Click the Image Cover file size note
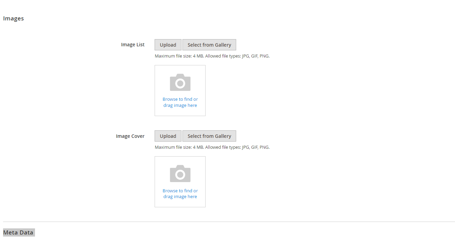Screen dimensions: 455x242 tap(212, 147)
